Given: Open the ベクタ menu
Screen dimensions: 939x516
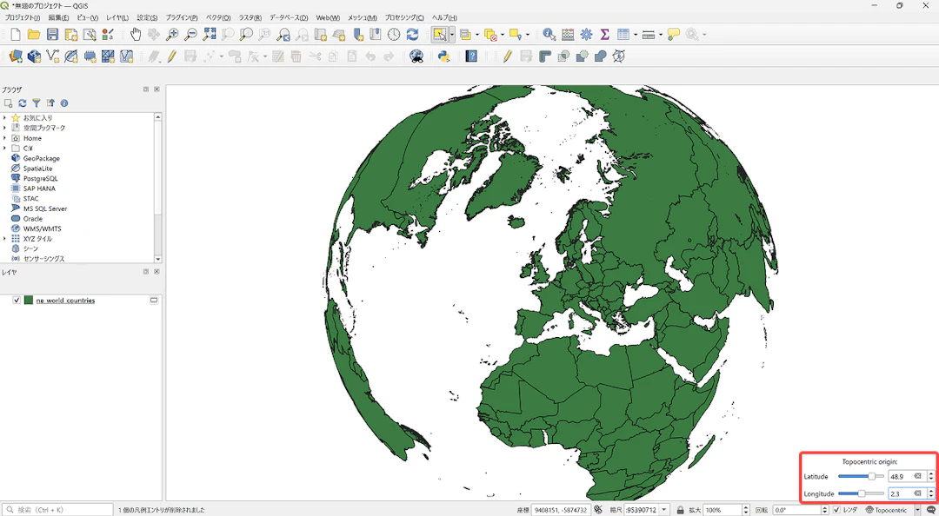Looking at the screenshot, I should click(218, 18).
